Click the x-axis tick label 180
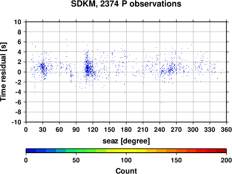 click(126, 129)
